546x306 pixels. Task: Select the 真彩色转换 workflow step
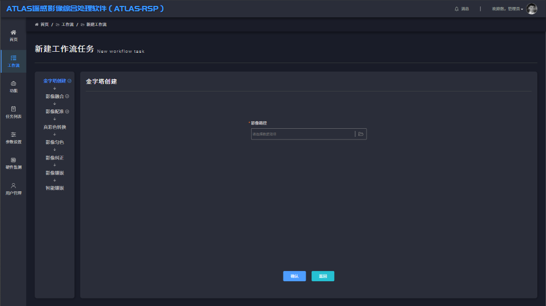click(54, 127)
